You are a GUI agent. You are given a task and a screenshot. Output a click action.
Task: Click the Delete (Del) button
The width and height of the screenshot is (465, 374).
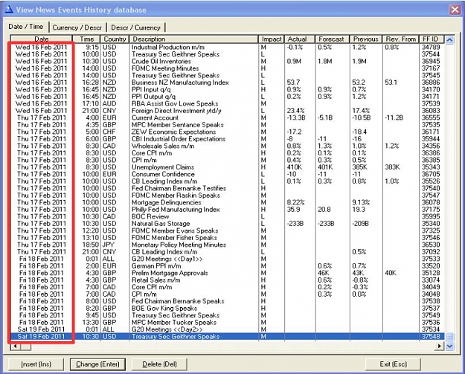(159, 364)
